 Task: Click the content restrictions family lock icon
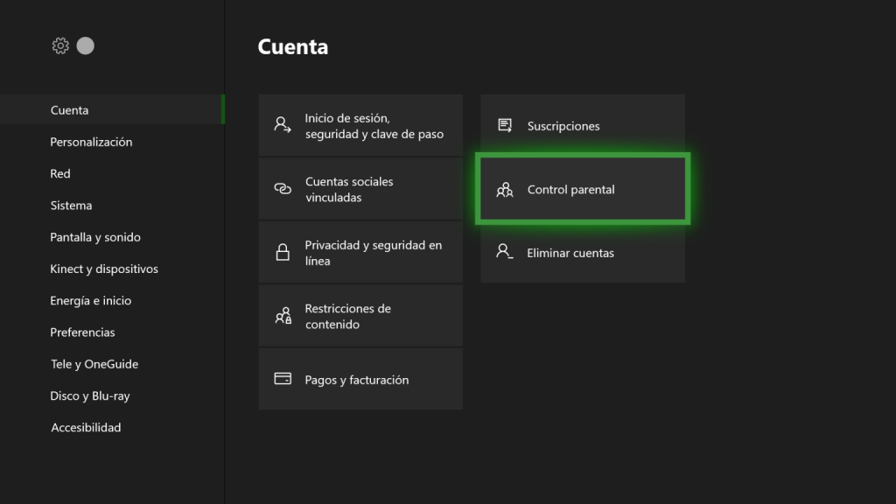pyautogui.click(x=283, y=315)
